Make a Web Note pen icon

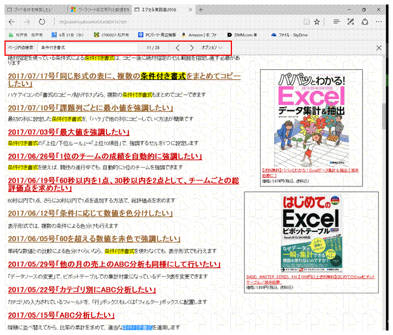pos(351,22)
